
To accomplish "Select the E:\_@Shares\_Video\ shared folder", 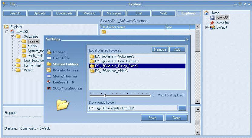I will pyautogui.click(x=111, y=71).
